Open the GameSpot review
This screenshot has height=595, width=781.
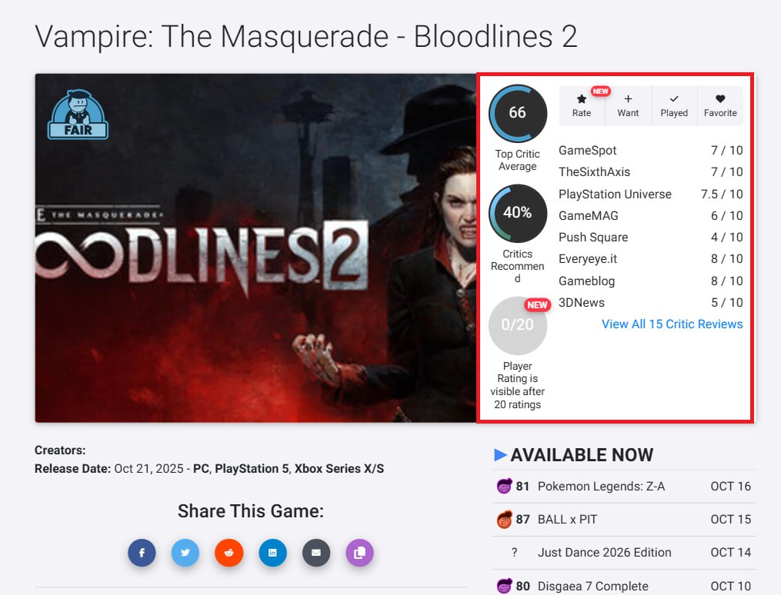tap(650, 150)
